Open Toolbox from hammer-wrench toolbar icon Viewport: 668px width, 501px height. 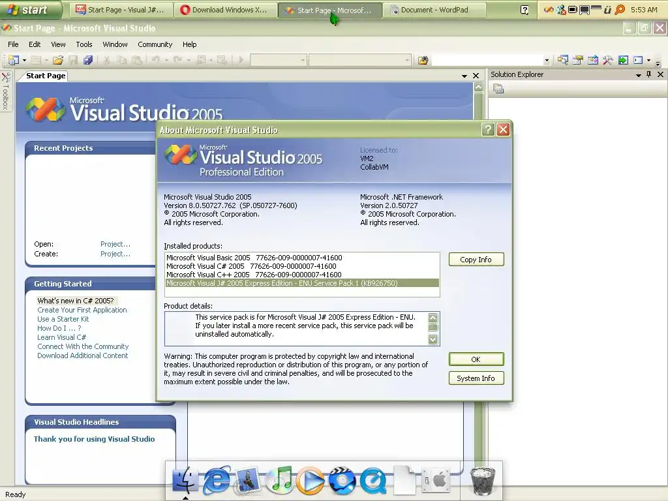pyautogui.click(x=607, y=60)
